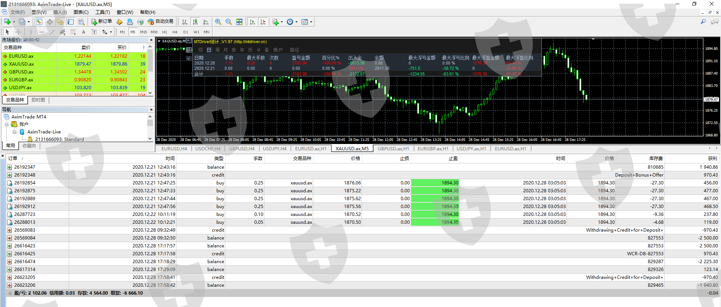This screenshot has height=307, width=721.
Task: Zoom in on the chart
Action: tap(218, 22)
